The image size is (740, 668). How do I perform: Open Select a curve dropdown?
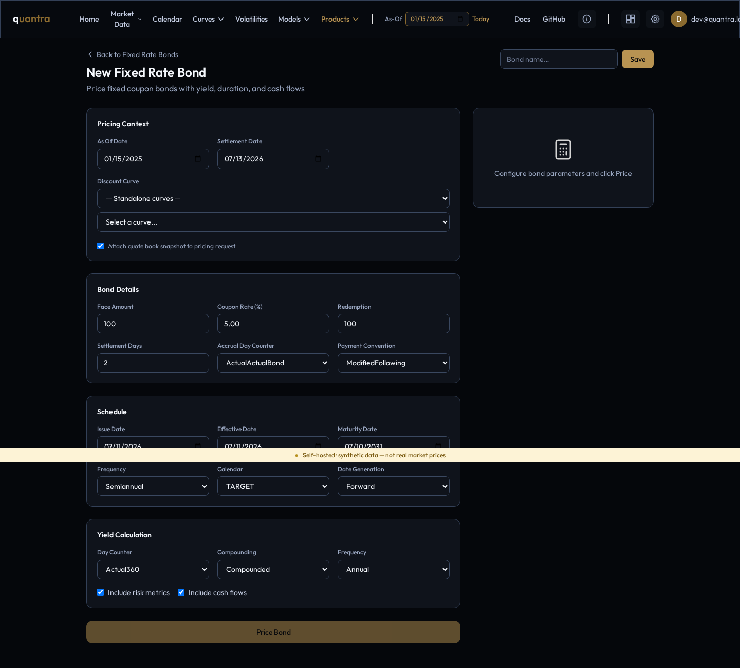tap(273, 222)
